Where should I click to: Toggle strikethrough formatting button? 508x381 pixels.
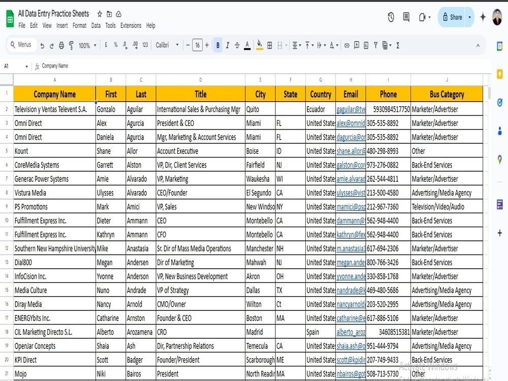[237, 45]
